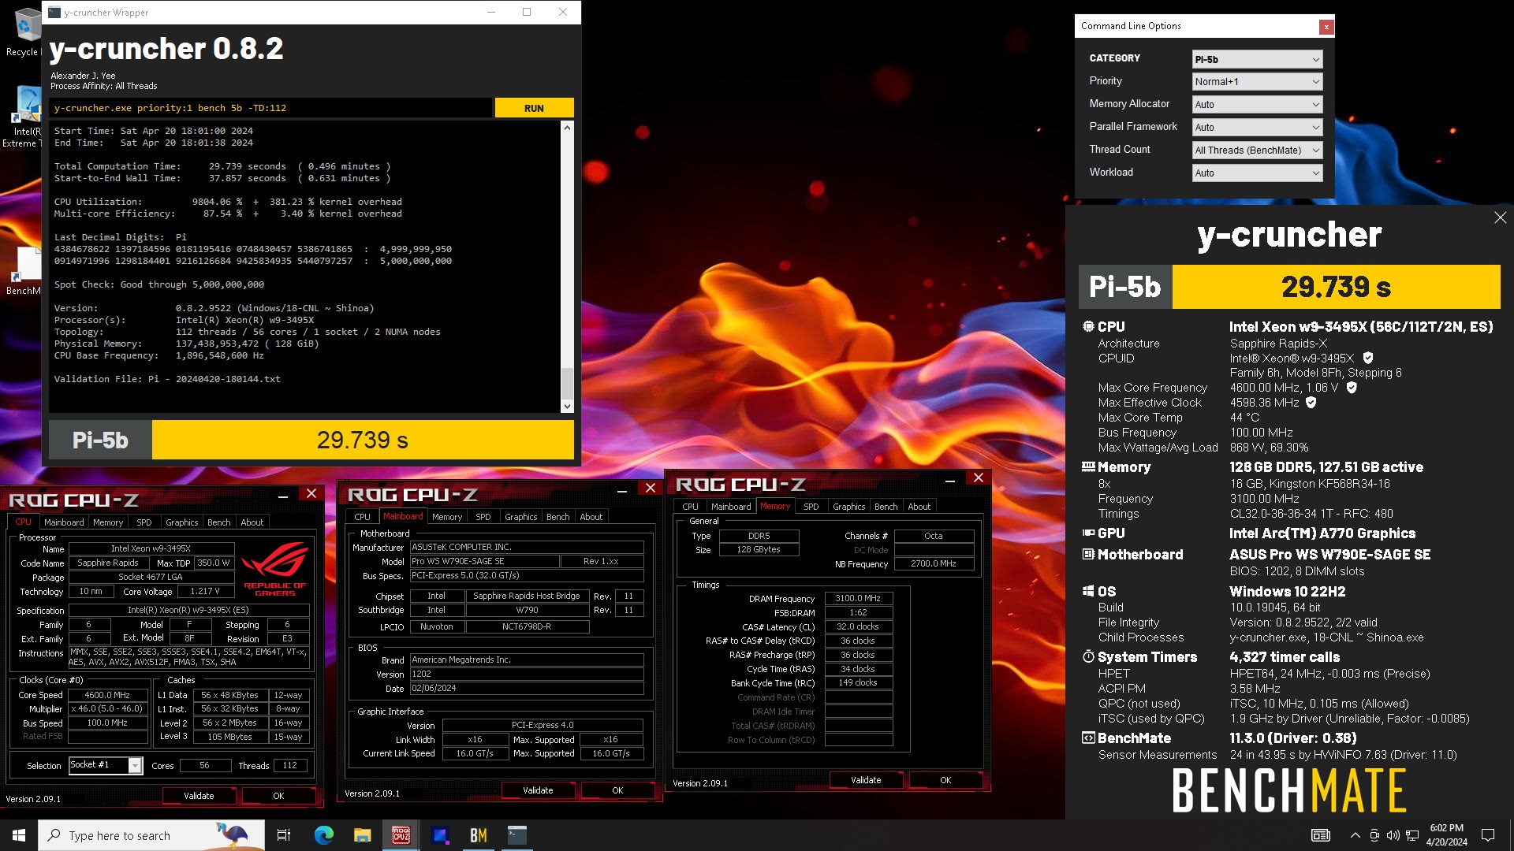Screen dimensions: 1514x851
Task: Open the Intel Extreme Tuning desktop icon
Action: point(24,117)
